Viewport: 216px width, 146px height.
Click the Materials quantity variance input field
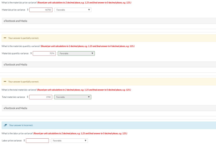[x=44, y=54]
